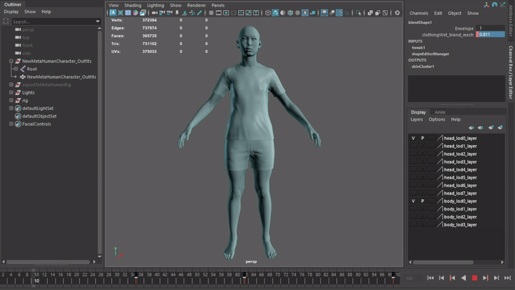Toggle visibility V box of body_lod0_layer
The height and width of the screenshot is (290, 515).
pyautogui.click(x=413, y=201)
